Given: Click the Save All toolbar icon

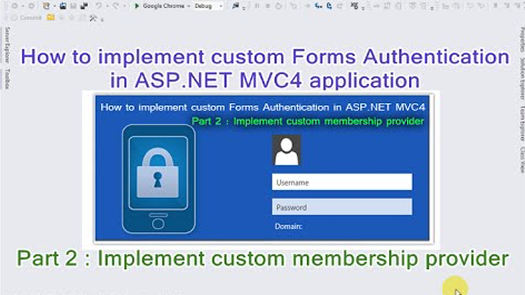Looking at the screenshot, I should pos(84,6).
